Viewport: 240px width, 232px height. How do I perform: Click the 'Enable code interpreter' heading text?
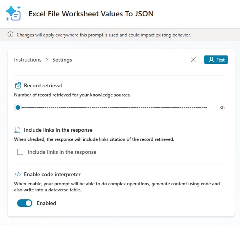point(52,175)
